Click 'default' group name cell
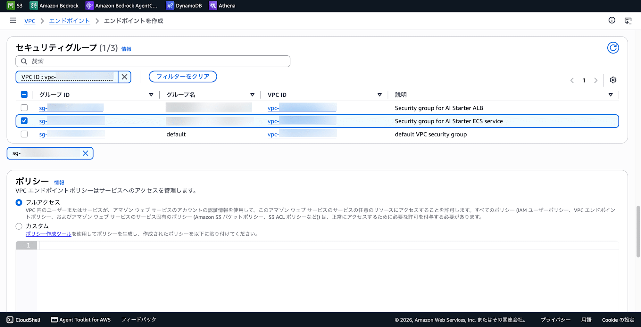Screen dimensions: 641x327 (176, 134)
